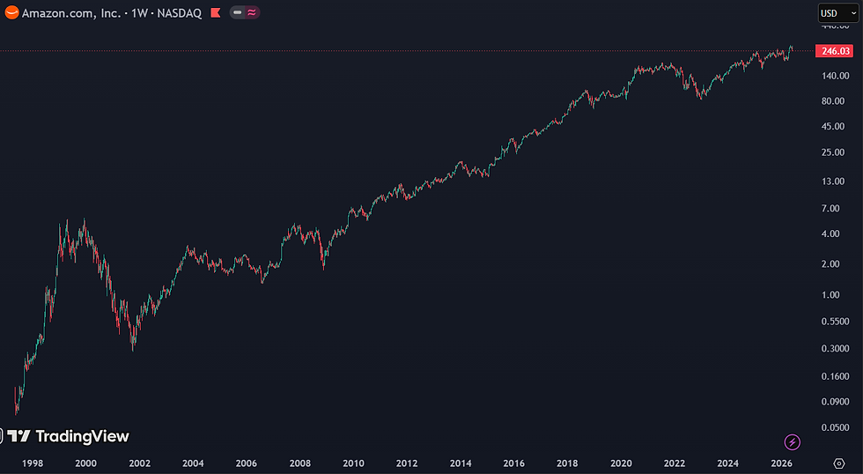The height and width of the screenshot is (474, 863).
Task: Click the 2018 time axis label
Action: (567, 463)
